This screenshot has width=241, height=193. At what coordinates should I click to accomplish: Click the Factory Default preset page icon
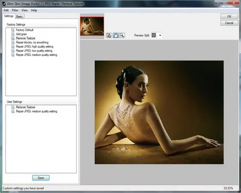13,30
